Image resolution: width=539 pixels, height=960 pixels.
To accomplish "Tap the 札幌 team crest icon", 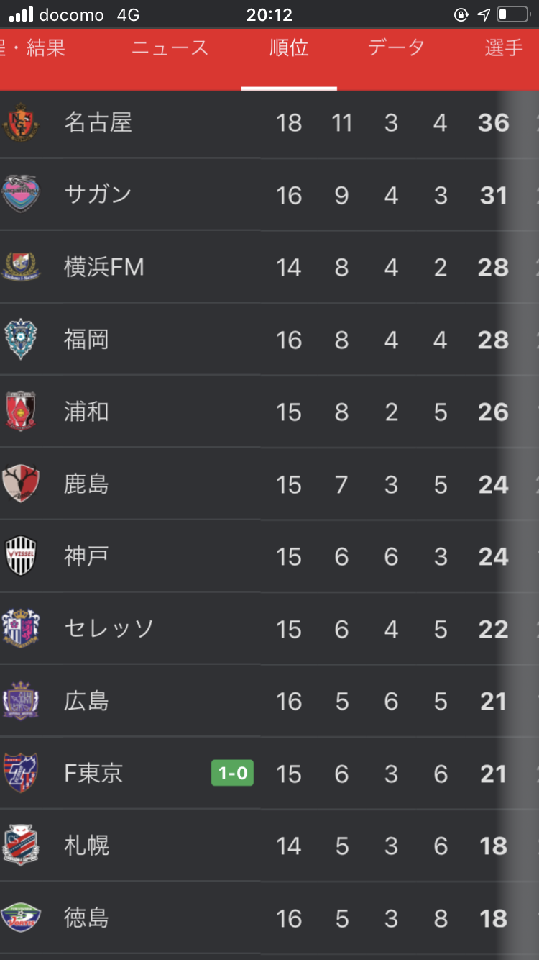I will coord(20,846).
